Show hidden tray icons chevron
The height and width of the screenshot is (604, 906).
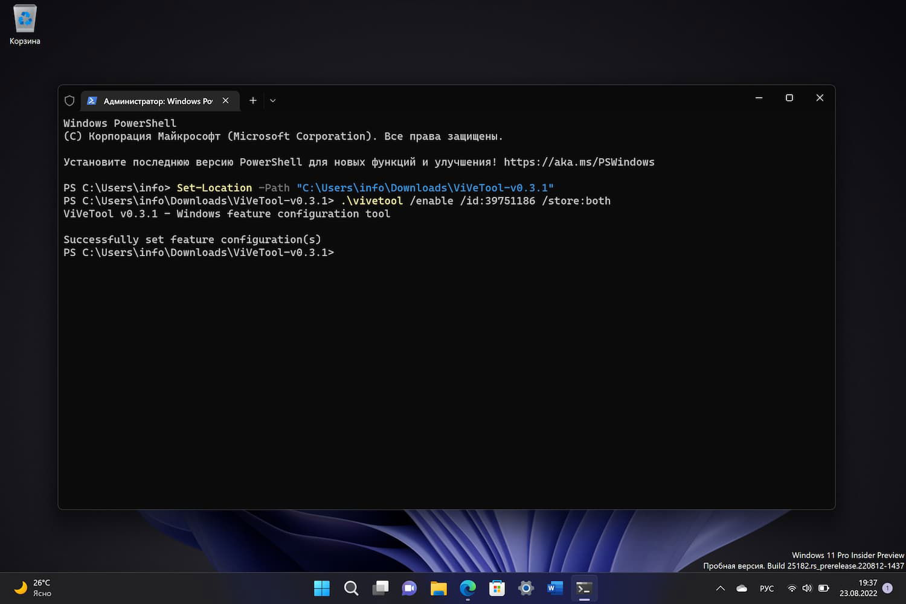[721, 588]
